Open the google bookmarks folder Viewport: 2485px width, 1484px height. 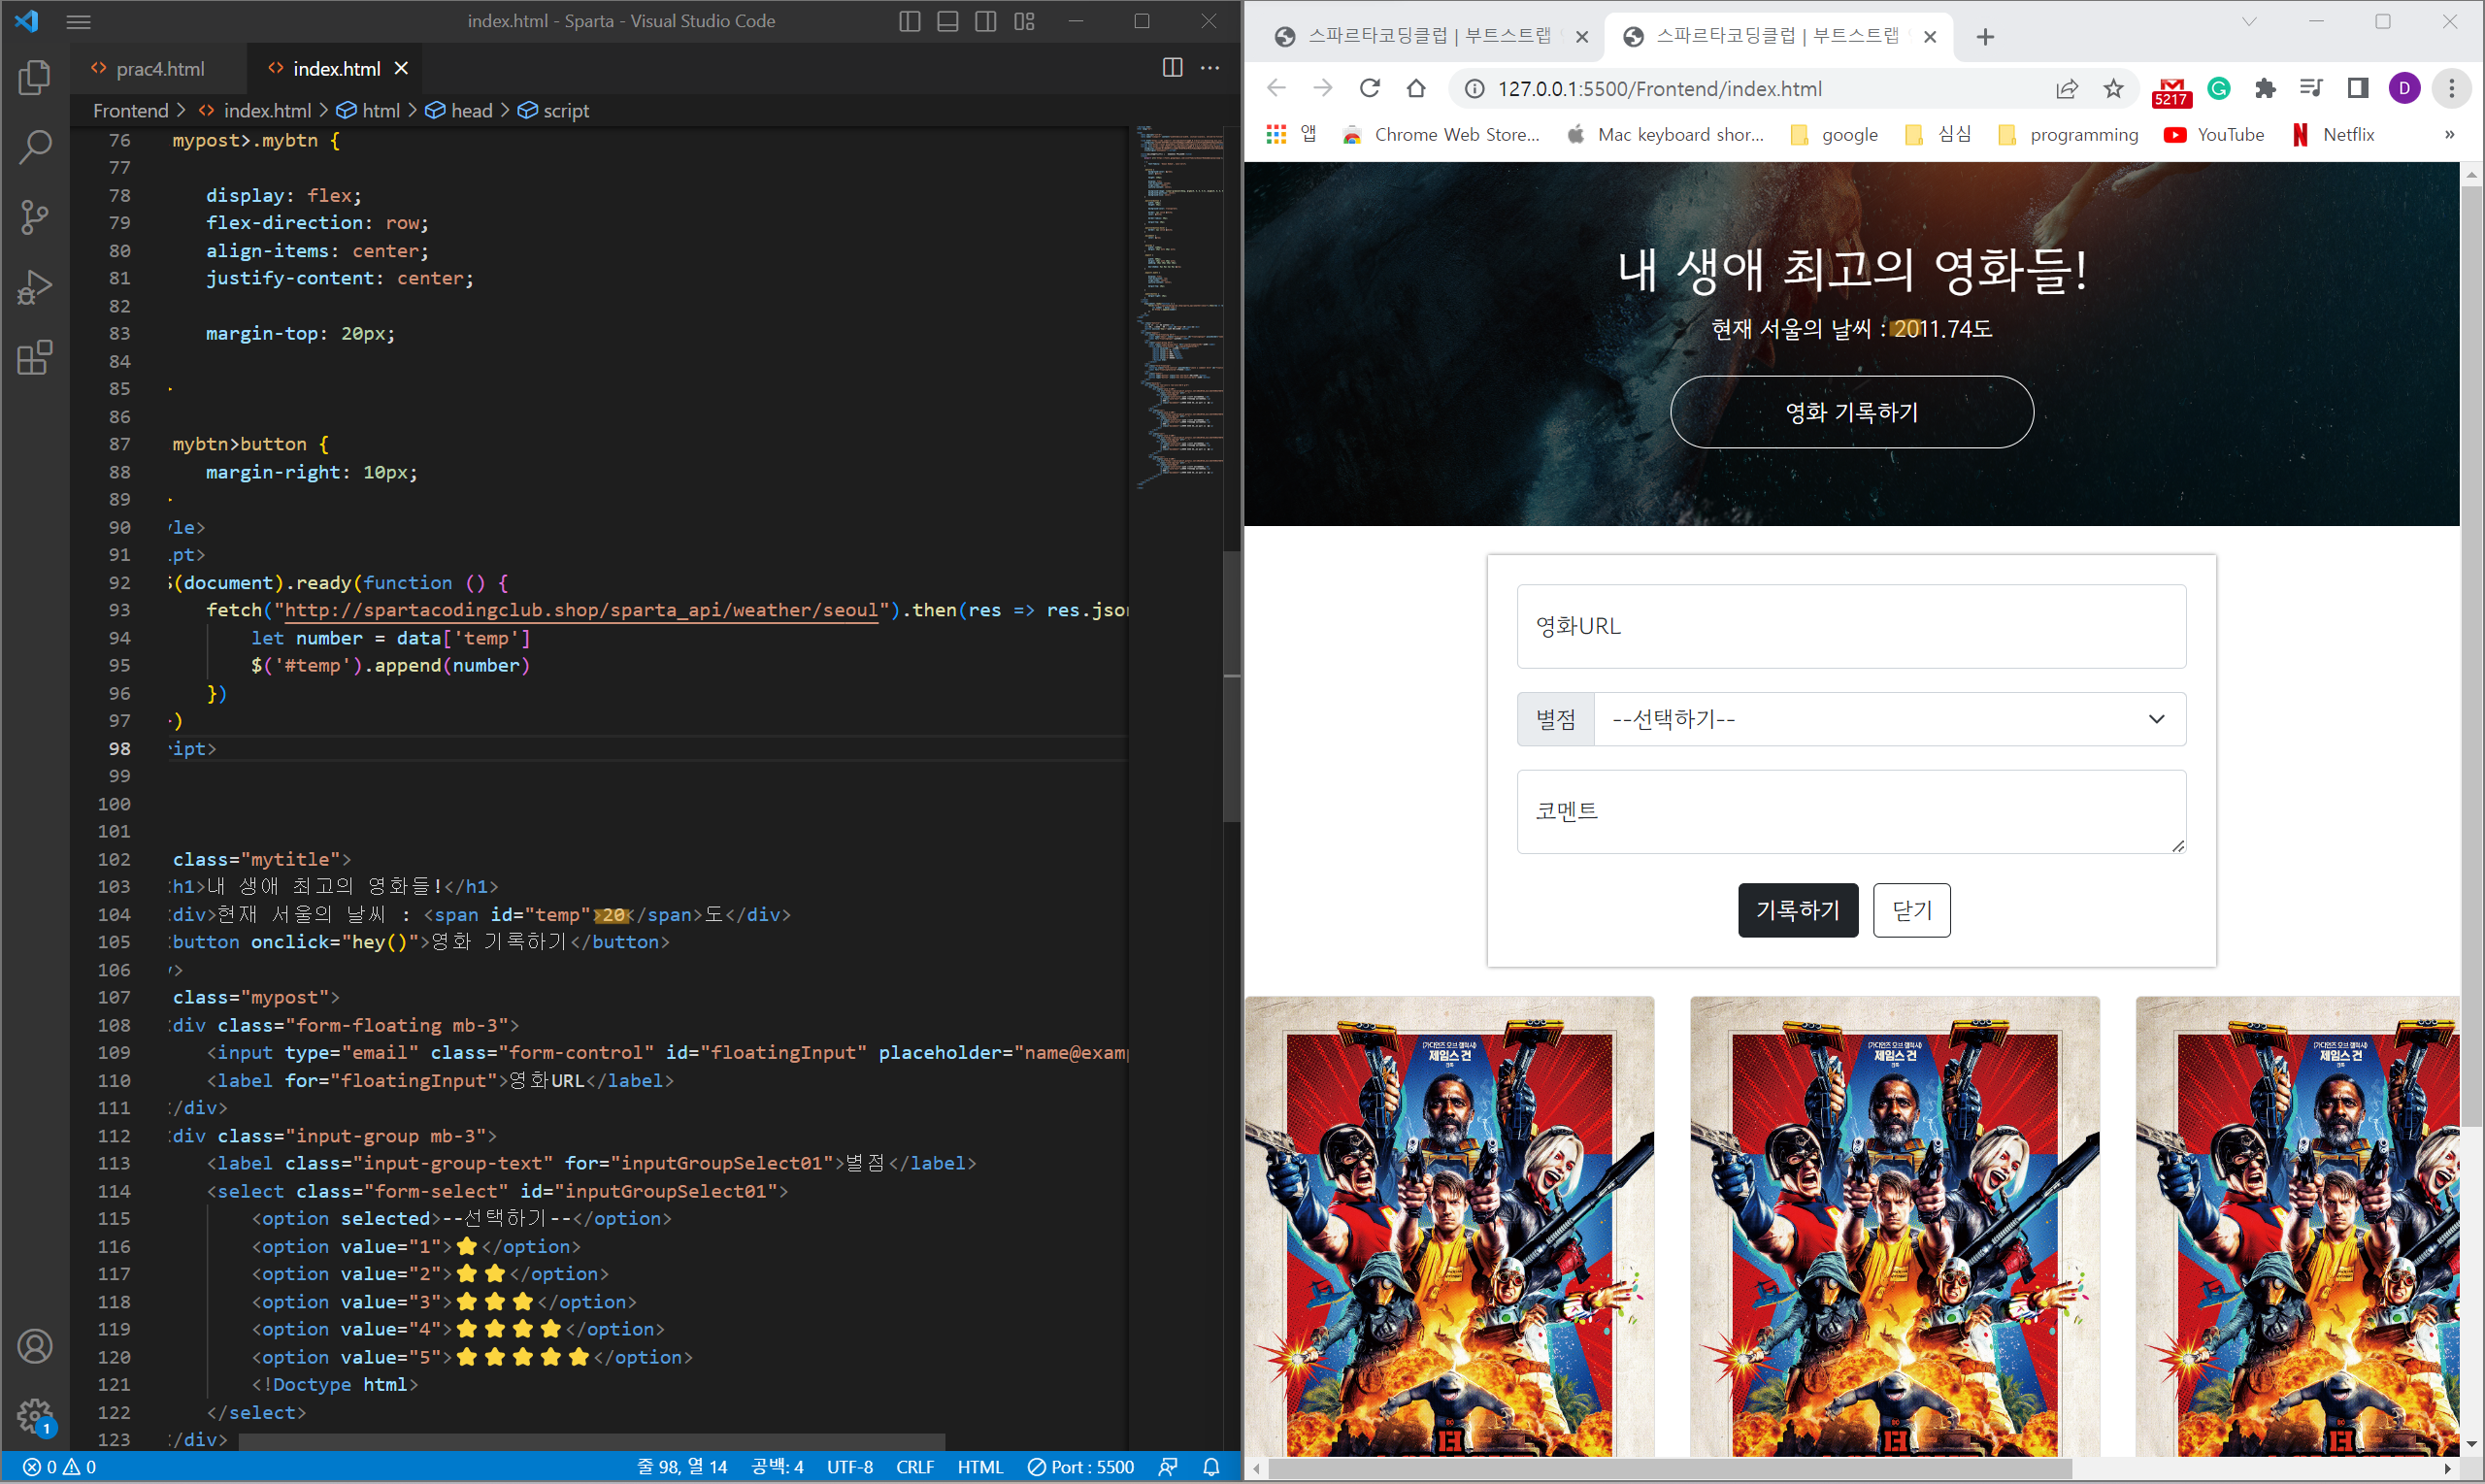pos(1834,135)
